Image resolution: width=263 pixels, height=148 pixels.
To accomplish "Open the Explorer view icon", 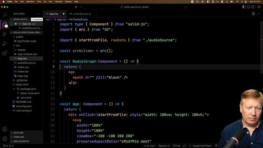I will 5,25.
